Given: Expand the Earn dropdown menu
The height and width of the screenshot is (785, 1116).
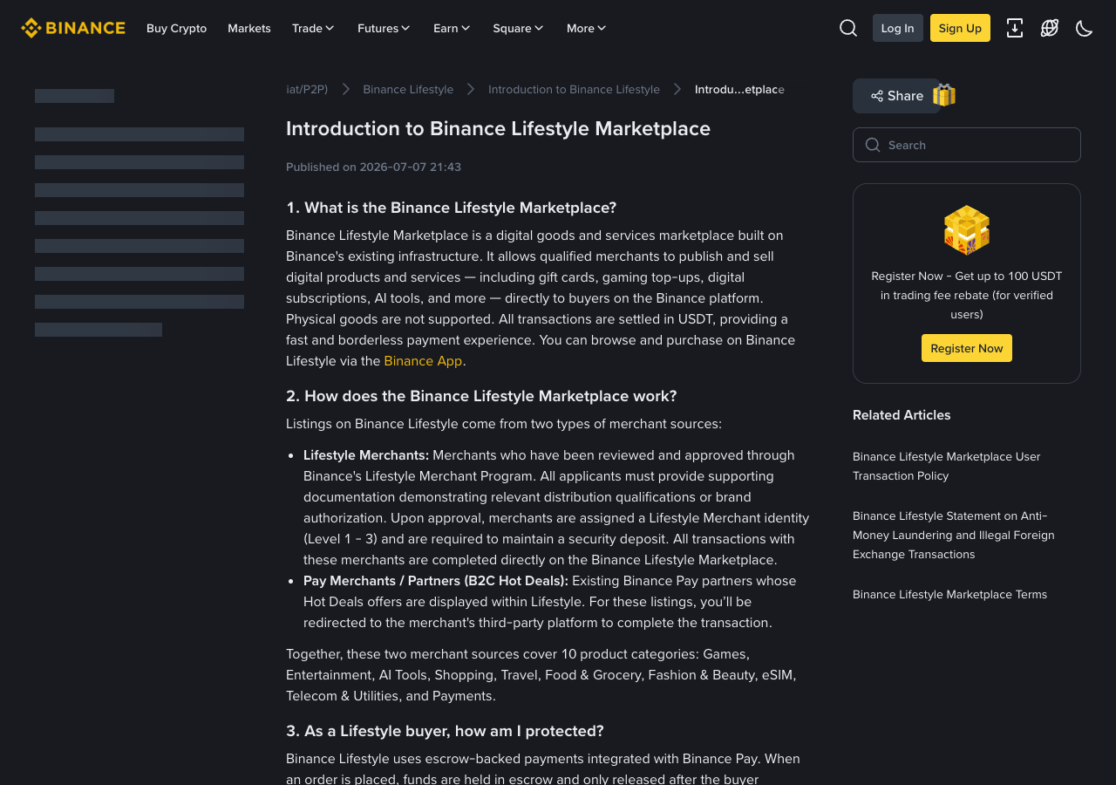Looking at the screenshot, I should [452, 28].
